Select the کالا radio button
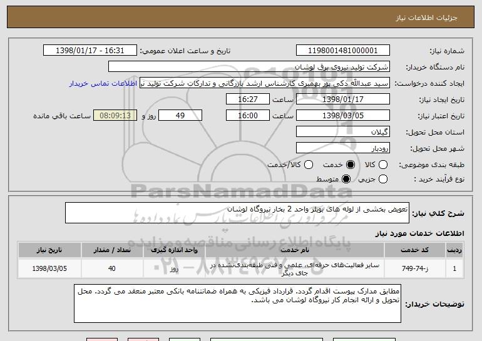482x341 pixels. tap(382, 165)
